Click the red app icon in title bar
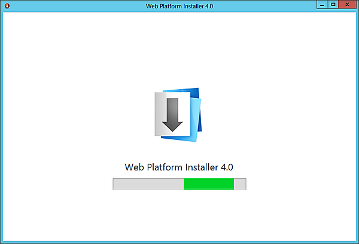Image resolution: width=359 pixels, height=244 pixels. (x=7, y=6)
